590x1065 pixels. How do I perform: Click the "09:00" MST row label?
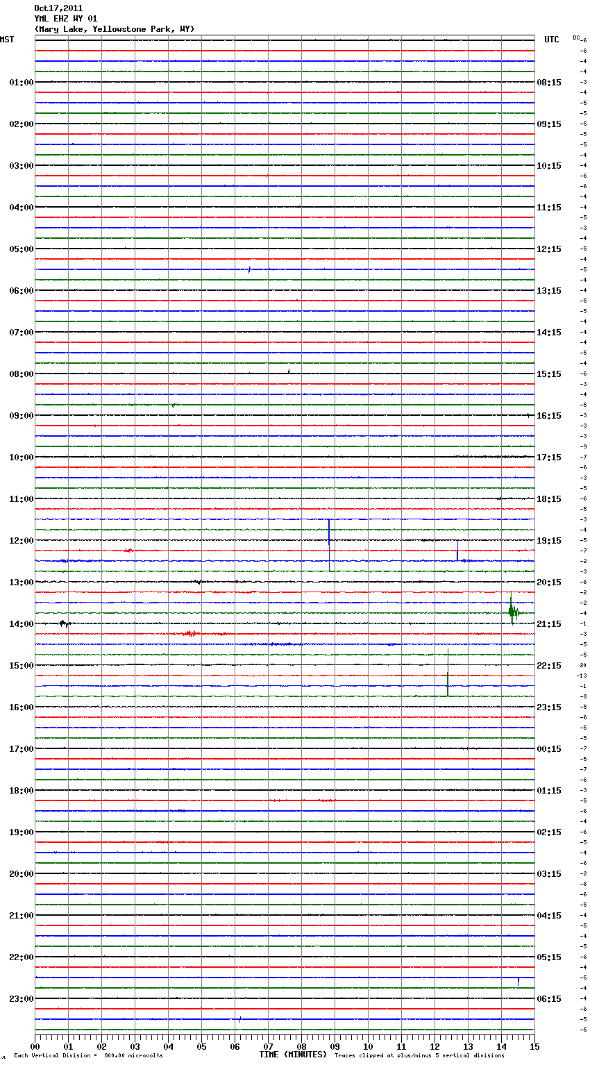click(x=22, y=416)
